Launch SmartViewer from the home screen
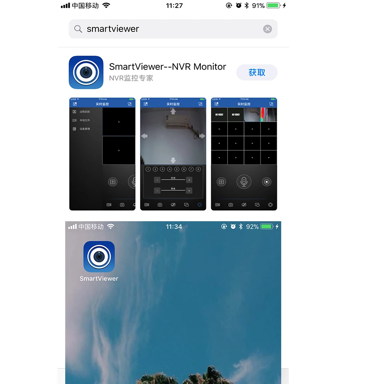 (99, 256)
